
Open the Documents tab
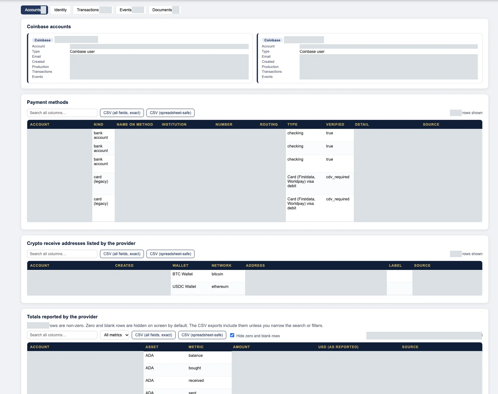[x=165, y=10]
